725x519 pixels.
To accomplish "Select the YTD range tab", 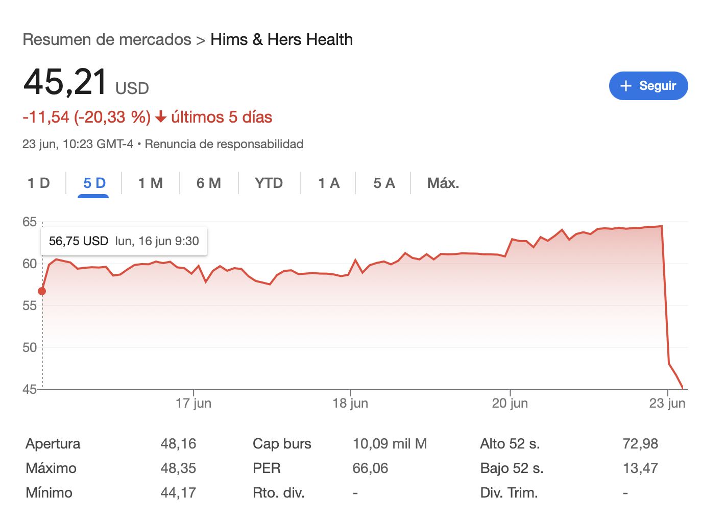I will pyautogui.click(x=269, y=183).
